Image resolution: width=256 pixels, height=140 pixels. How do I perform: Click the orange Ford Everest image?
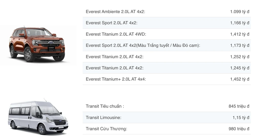[37, 45]
